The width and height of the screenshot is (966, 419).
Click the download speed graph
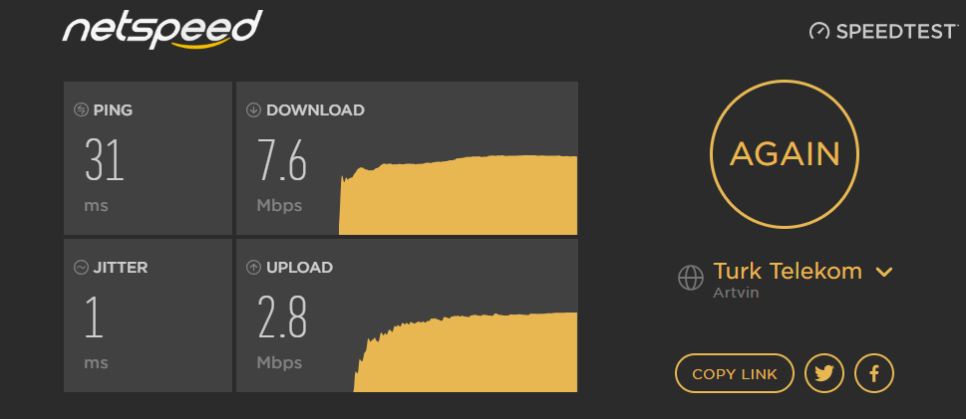458,194
